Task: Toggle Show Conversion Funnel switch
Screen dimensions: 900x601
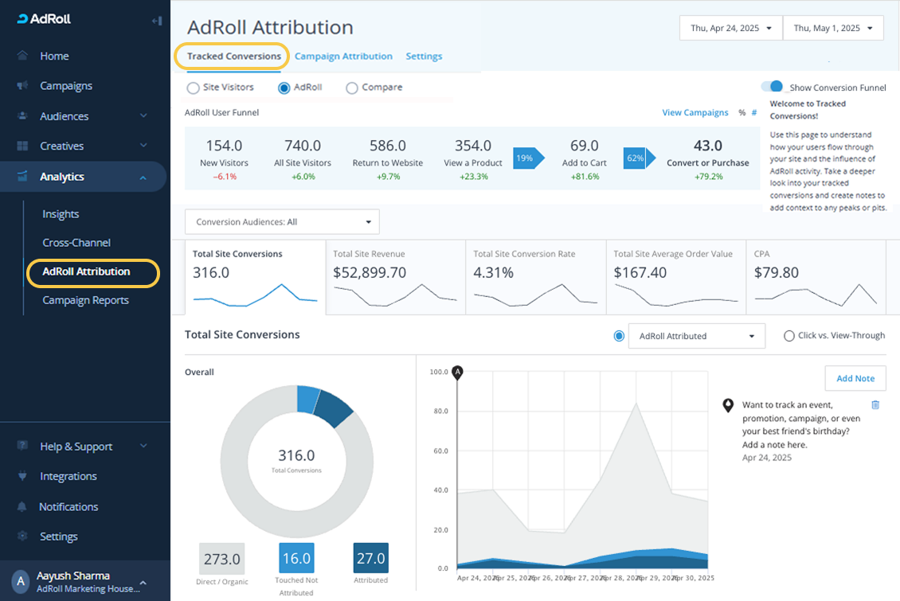Action: (772, 87)
